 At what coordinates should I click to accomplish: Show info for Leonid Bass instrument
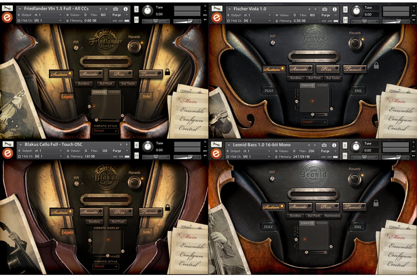334,145
